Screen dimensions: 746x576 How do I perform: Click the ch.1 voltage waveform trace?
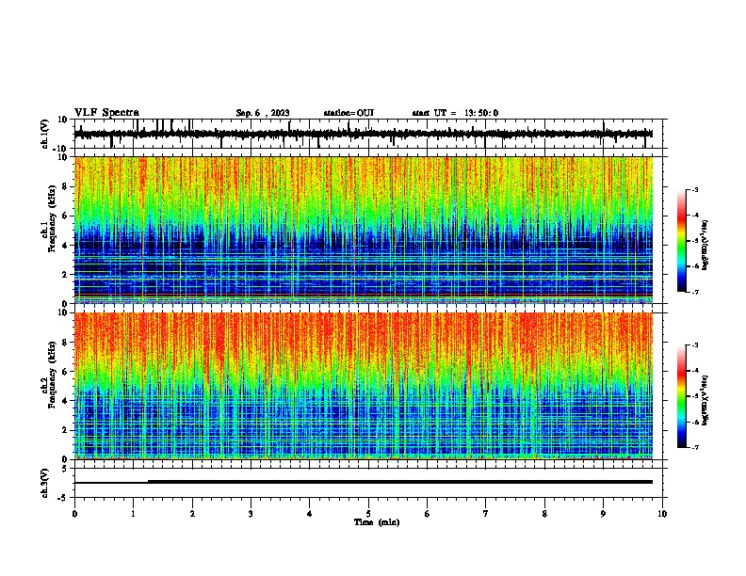click(363, 134)
